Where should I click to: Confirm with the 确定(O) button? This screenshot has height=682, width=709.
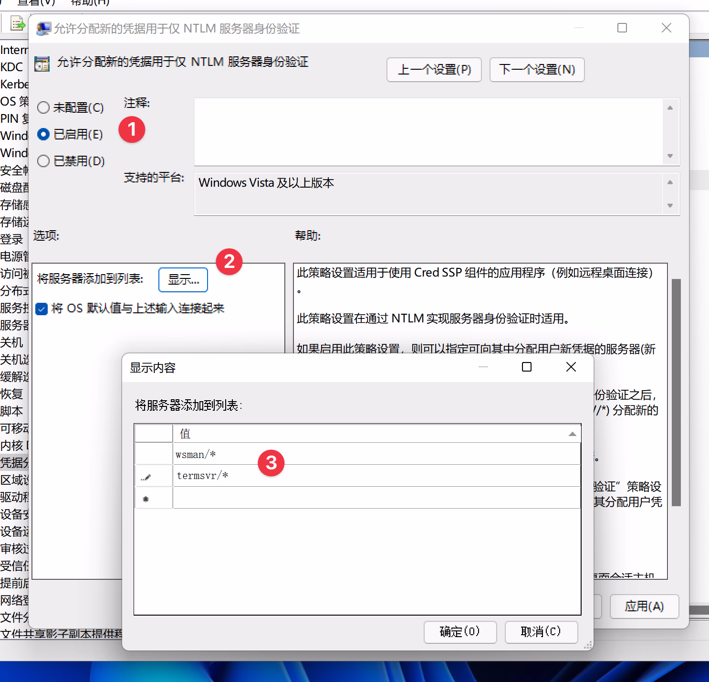click(460, 632)
